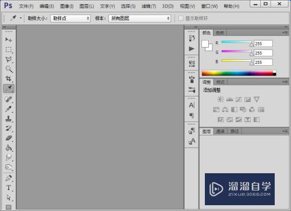Screen dimensions: 291x211
Task: Add a Hue/Saturation adjustment
Action: pyautogui.click(x=216, y=110)
